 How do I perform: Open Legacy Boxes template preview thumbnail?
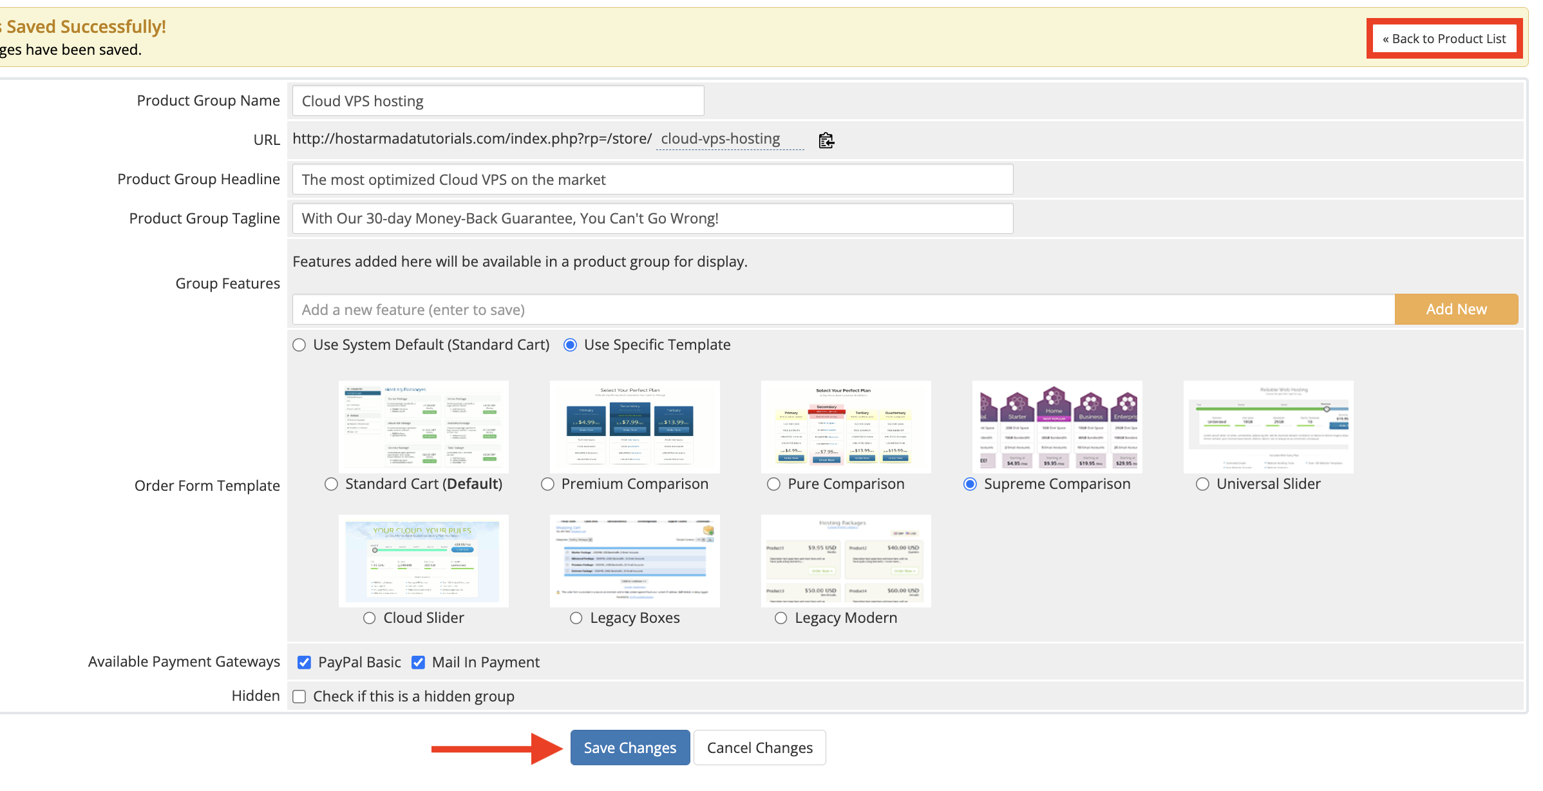pos(635,561)
